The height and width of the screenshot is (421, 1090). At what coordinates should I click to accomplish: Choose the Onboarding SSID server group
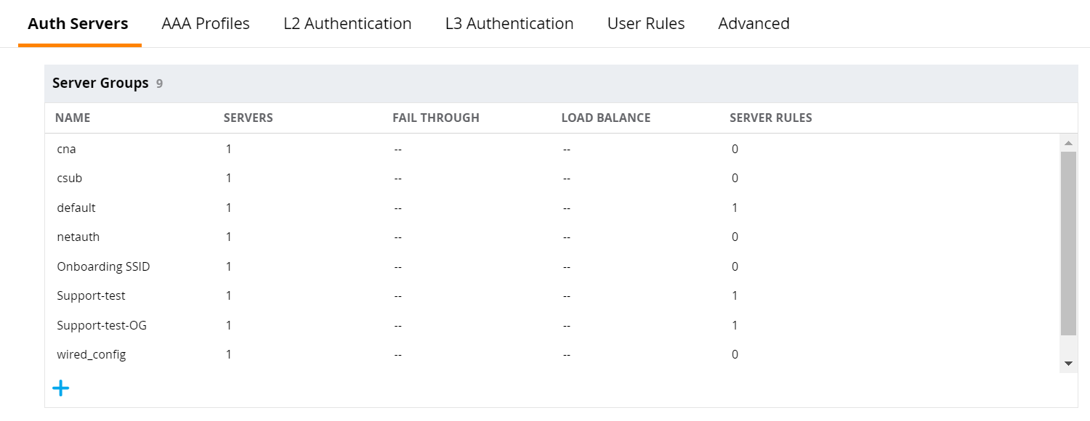click(552, 266)
